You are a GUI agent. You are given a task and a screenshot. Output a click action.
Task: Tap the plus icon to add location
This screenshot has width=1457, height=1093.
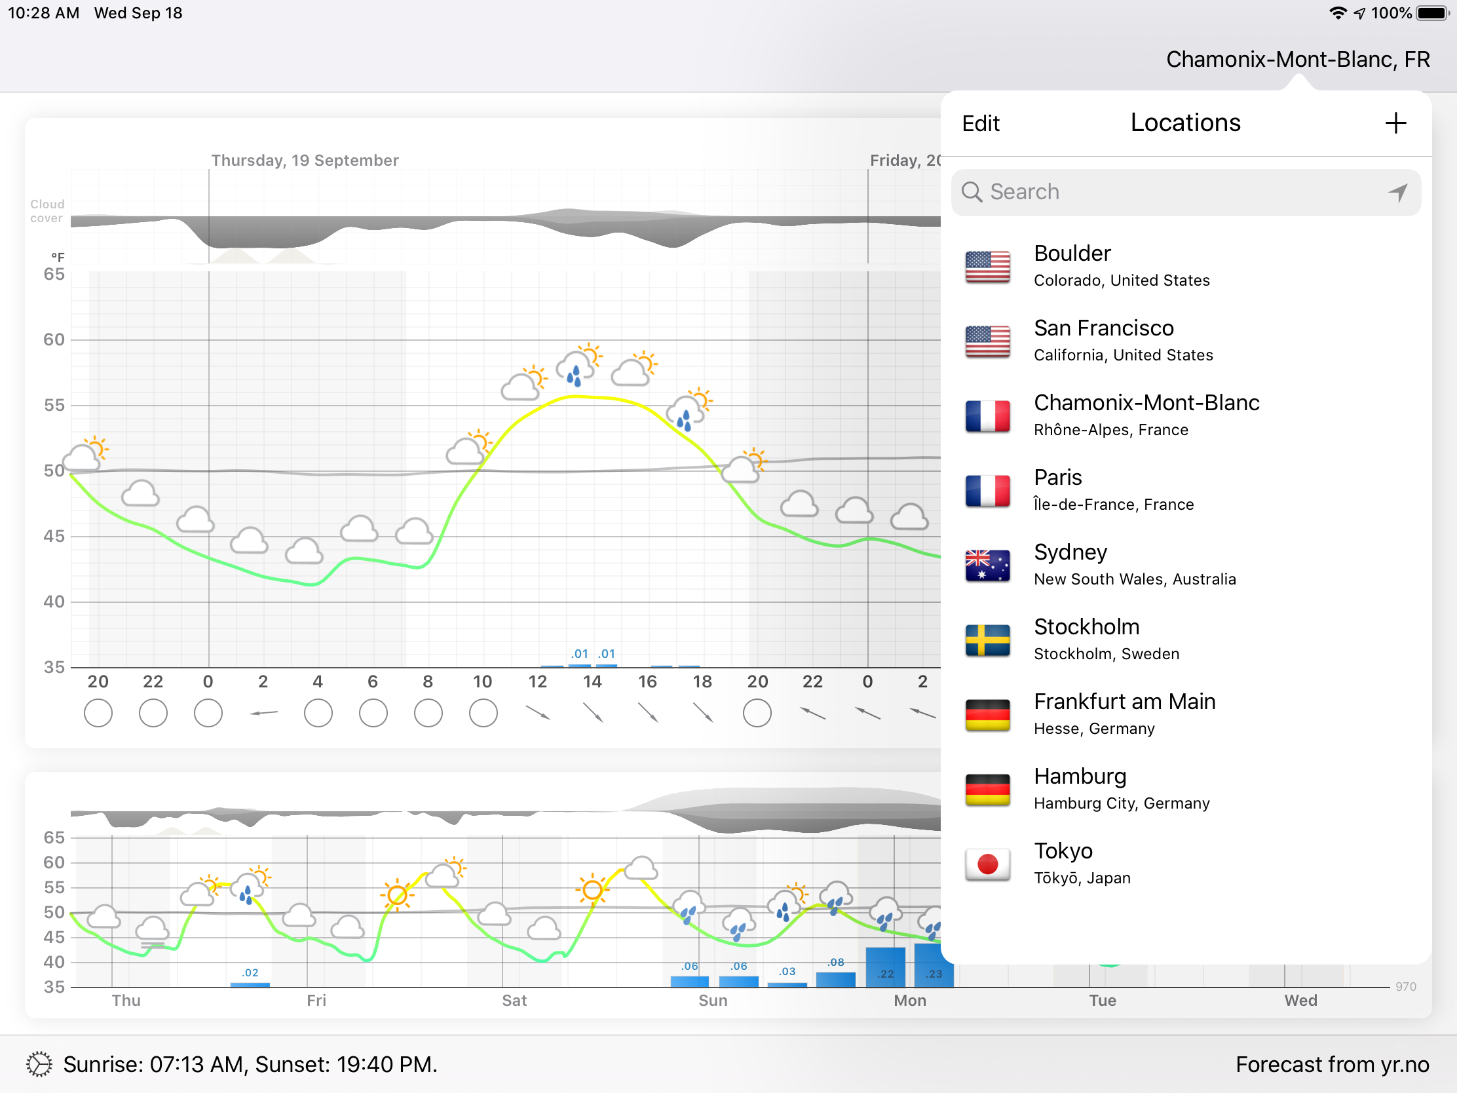click(1395, 123)
